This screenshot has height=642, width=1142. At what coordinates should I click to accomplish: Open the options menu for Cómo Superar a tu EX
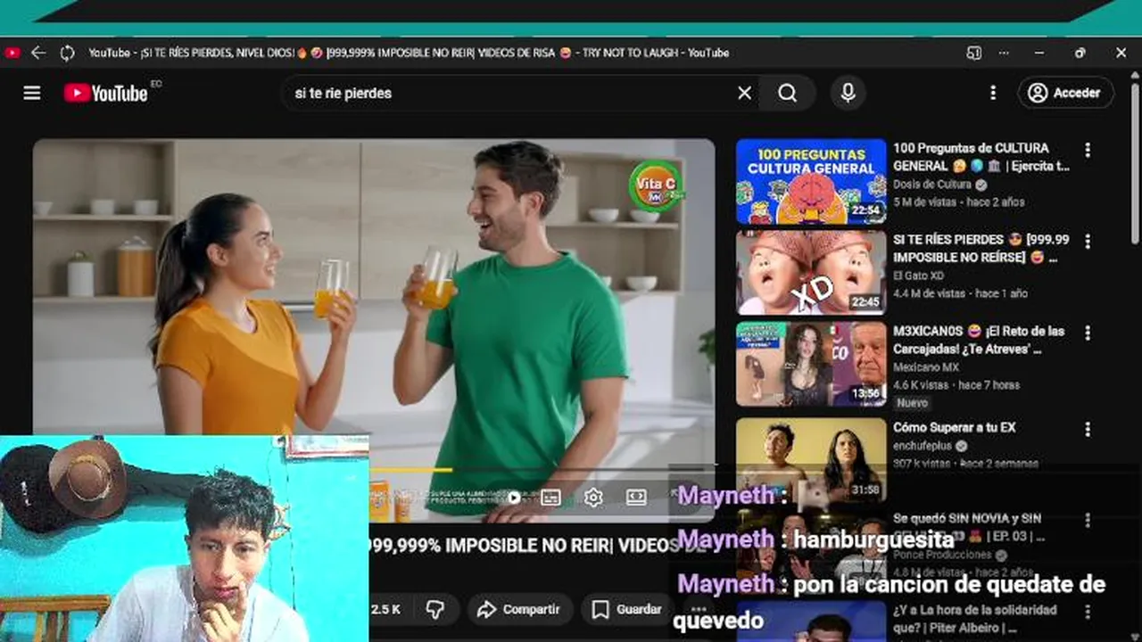pyautogui.click(x=1087, y=429)
